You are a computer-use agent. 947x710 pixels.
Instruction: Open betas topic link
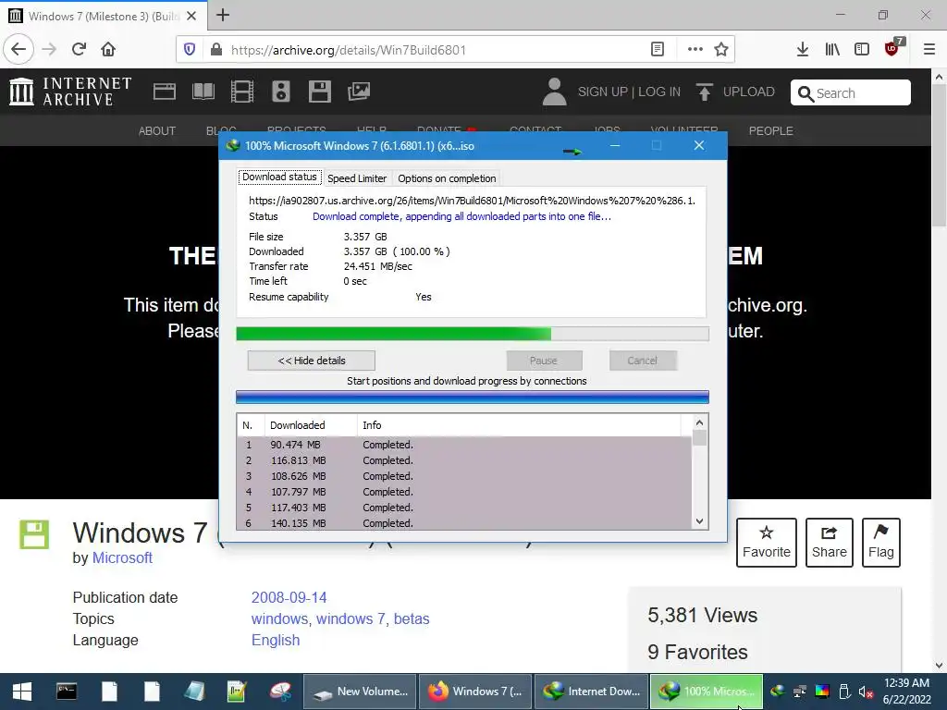pos(412,618)
